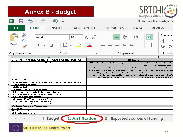Expand font color palette arrow
Screen dimensions: 183x137
(x=95, y=45)
